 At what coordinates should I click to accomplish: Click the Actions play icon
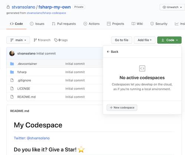tap(85, 24)
